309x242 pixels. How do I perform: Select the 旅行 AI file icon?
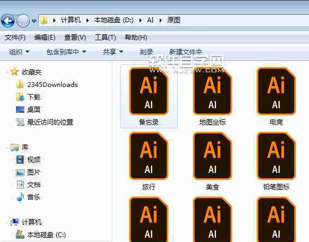pyautogui.click(x=149, y=156)
